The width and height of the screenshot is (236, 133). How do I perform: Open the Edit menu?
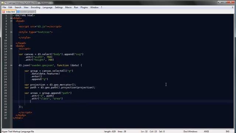tap(10, 7)
